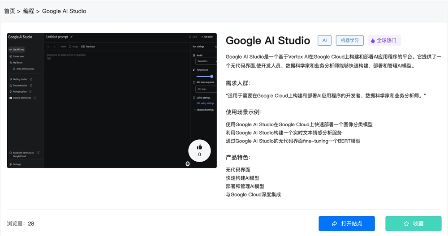Click the small circular badge below like button

pos(188,164)
